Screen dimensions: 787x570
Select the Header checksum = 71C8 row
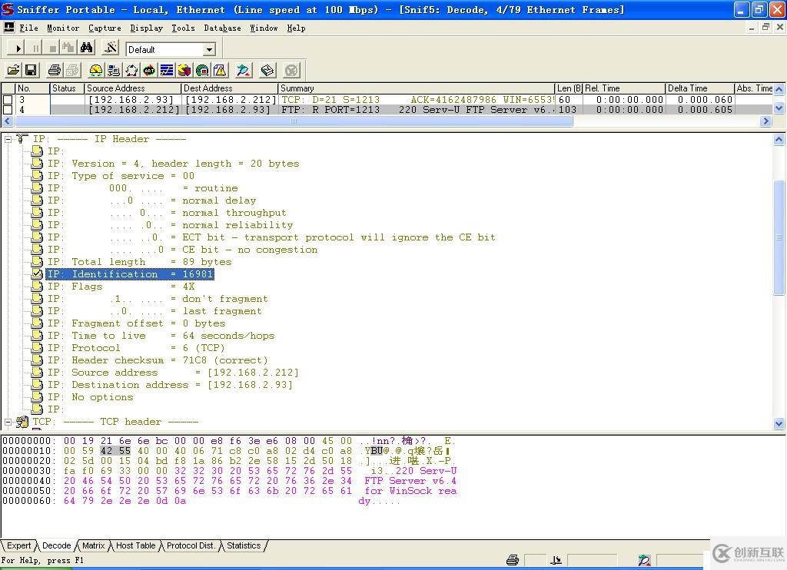point(158,360)
